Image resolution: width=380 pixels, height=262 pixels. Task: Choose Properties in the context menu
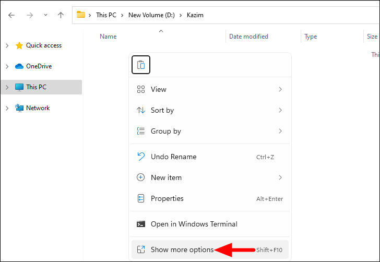point(210,198)
